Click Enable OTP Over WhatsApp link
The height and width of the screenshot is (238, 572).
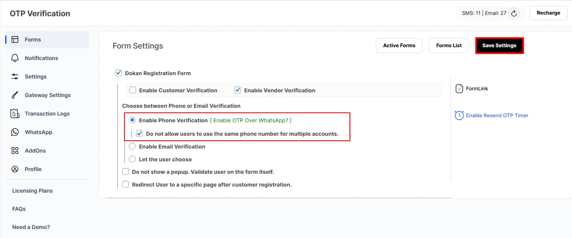[251, 120]
